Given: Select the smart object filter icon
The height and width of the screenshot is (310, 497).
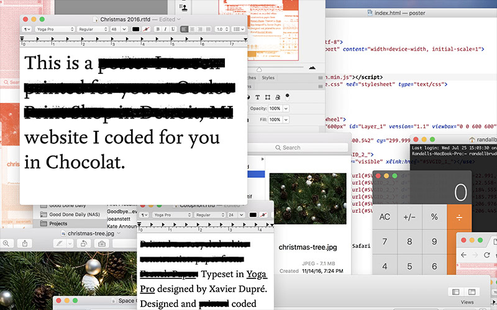Looking at the screenshot, I should click(278, 97).
